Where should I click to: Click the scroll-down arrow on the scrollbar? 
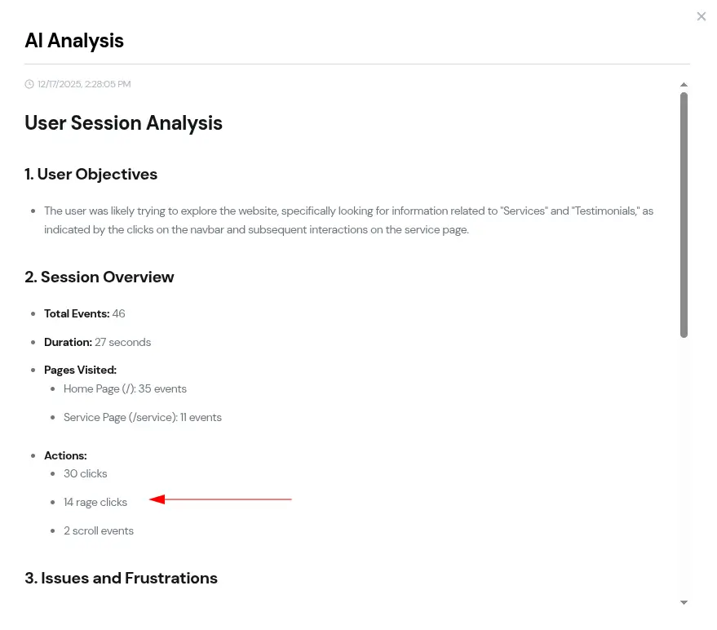pos(684,602)
